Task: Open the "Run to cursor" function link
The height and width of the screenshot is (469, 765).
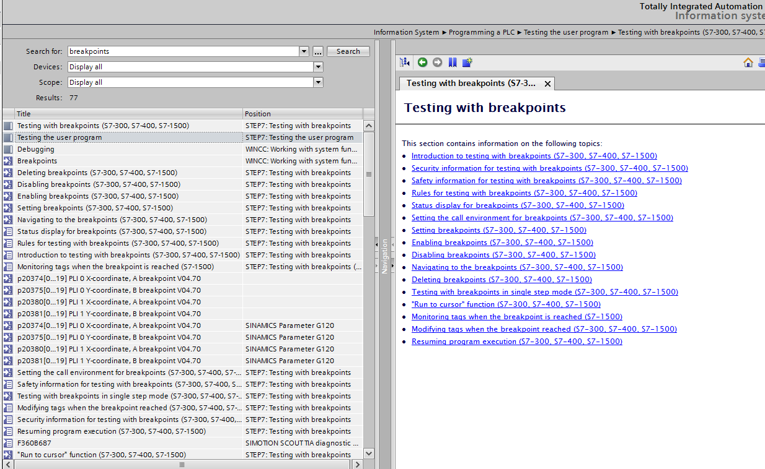Action: click(x=506, y=304)
